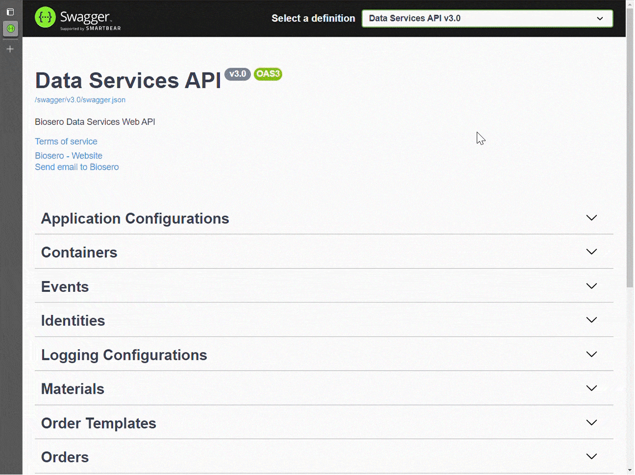Click the Orders heading

(x=65, y=457)
